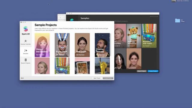Click the Spark AR logo in dark window
Screen dimensions: 192x108
pos(72,20)
